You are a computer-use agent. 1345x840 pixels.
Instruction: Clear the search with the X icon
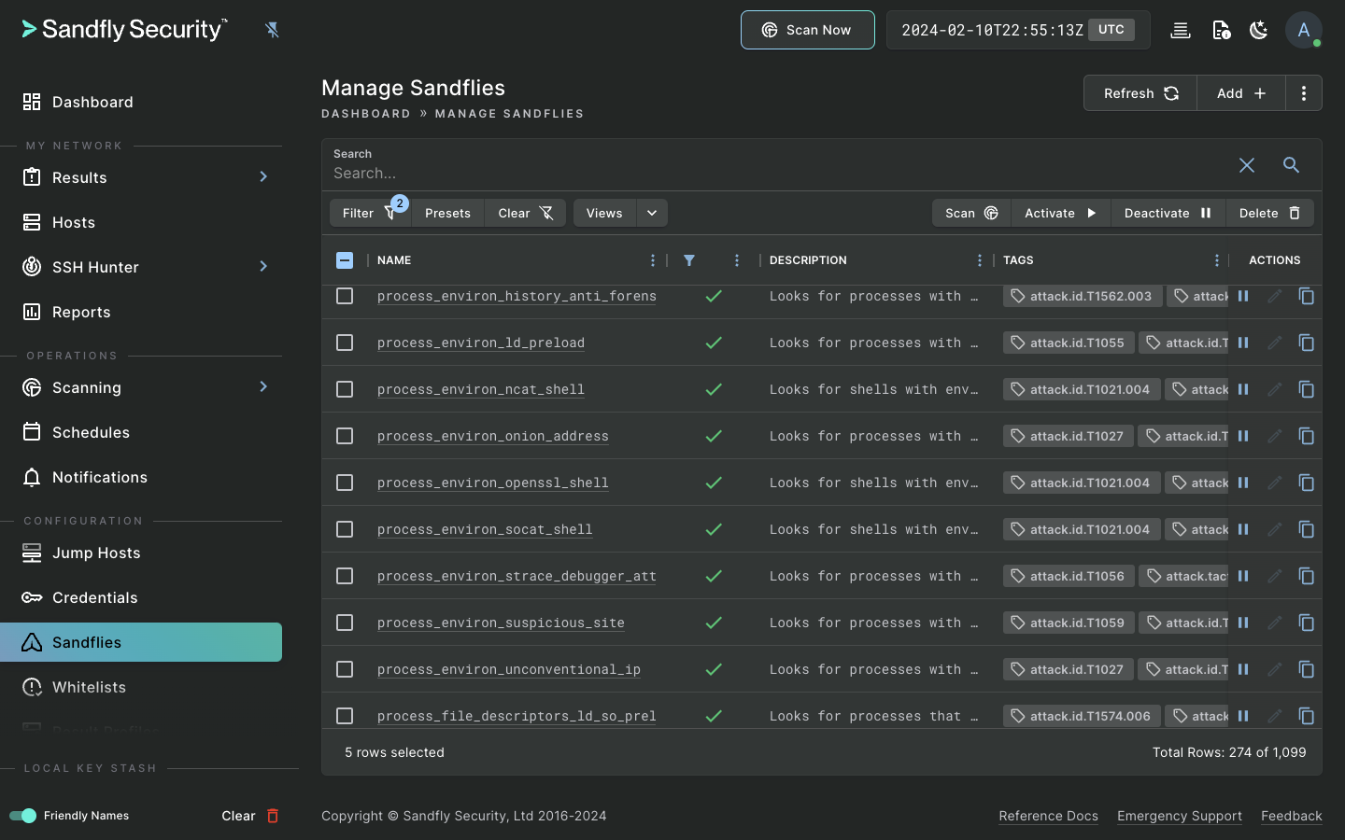(x=1247, y=165)
